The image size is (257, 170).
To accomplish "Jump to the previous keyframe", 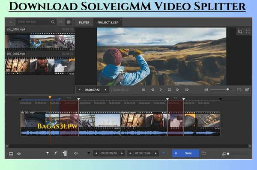I will point(143,89).
